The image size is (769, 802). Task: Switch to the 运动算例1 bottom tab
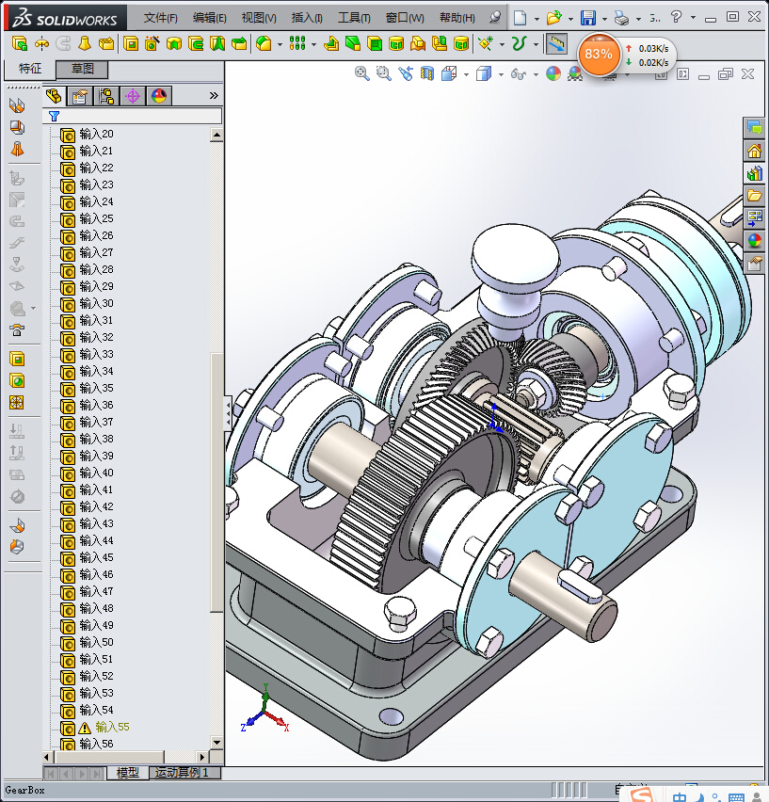[184, 772]
